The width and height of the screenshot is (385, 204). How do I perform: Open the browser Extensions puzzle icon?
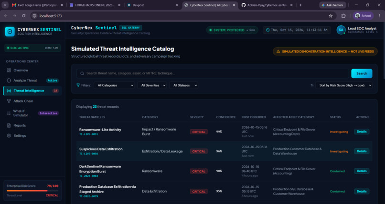tap(343, 16)
